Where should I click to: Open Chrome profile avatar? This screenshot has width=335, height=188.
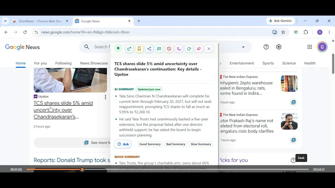pyautogui.click(x=320, y=32)
